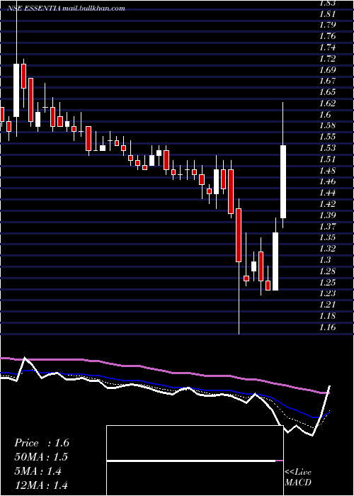
Task: Click the 1.25 price axis label
Action: pos(327,283)
